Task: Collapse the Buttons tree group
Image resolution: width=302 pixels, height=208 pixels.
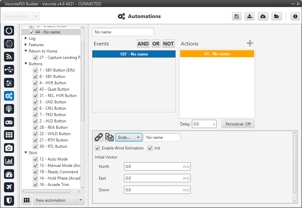Action: [x=26, y=64]
